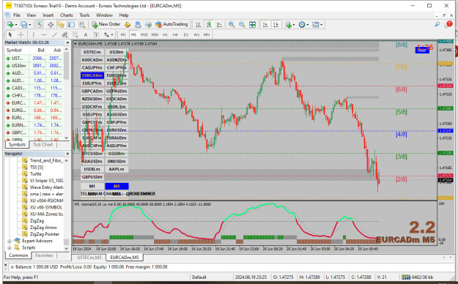Open the periods dropdown arrow
Image resolution: width=458 pixels, height=284 pixels.
[307, 24]
